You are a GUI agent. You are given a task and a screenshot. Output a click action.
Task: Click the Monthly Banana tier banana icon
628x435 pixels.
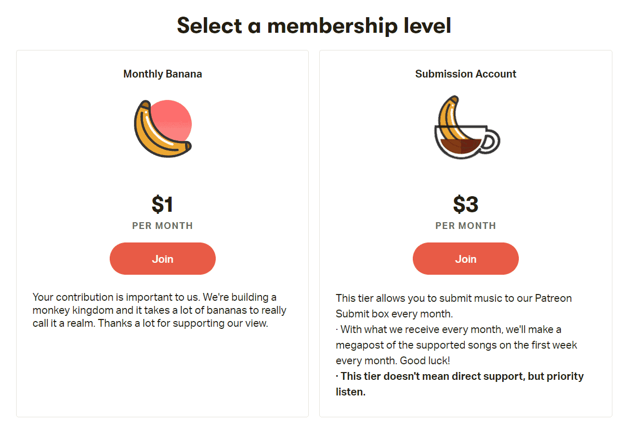click(156, 131)
